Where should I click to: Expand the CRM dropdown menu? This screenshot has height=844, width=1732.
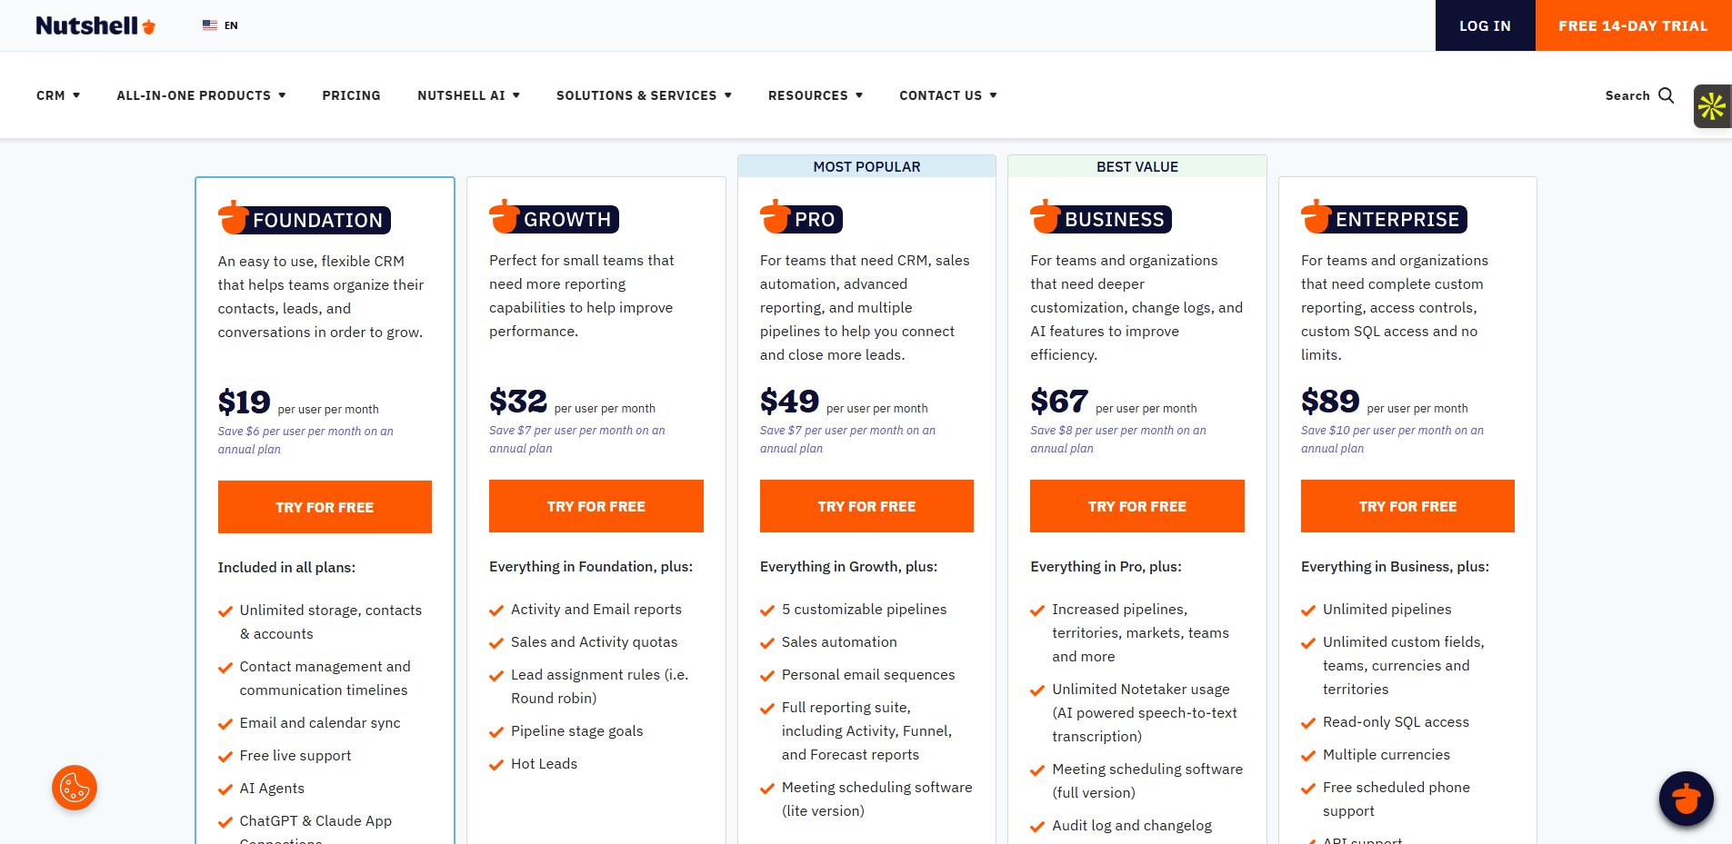click(58, 95)
